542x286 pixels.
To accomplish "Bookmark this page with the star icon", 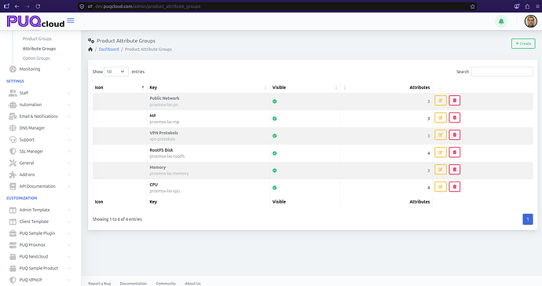I will (x=473, y=6).
